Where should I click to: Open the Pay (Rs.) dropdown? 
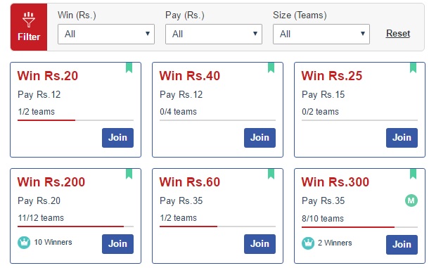pos(214,34)
